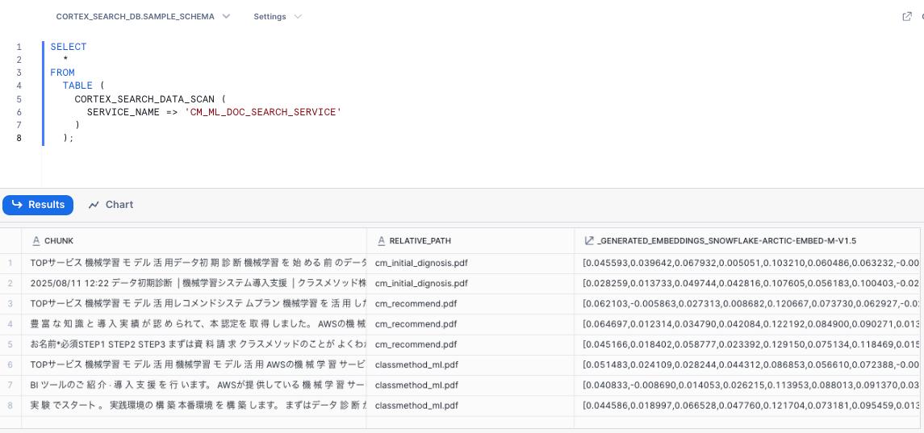Click the text type icon beside CHUNK
924x433 pixels.
[36, 240]
